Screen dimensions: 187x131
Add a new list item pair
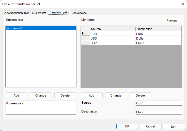pos(91,96)
